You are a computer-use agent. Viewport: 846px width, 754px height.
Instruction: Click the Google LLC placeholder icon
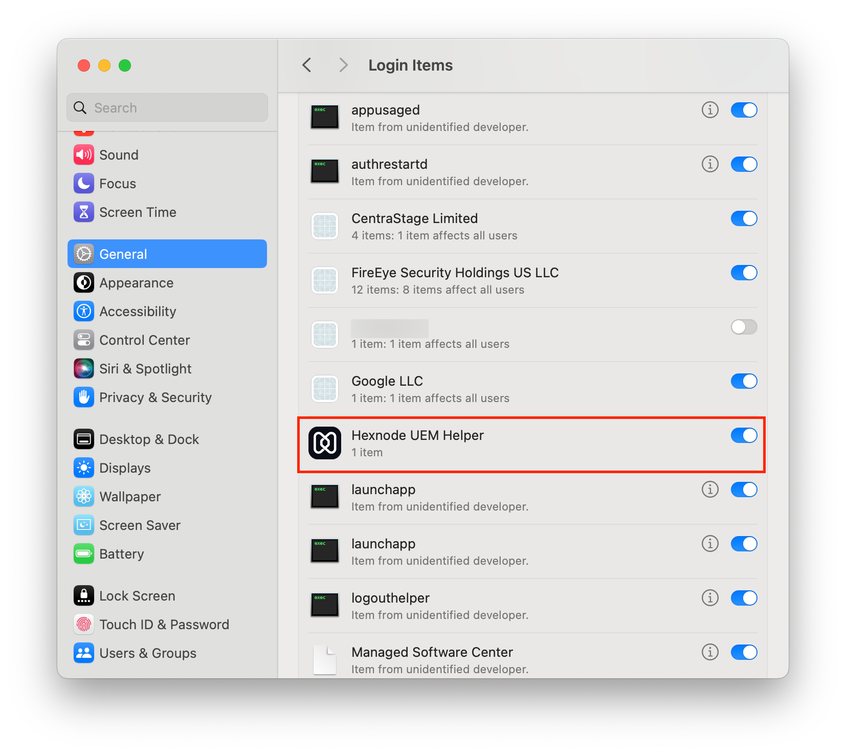click(325, 389)
